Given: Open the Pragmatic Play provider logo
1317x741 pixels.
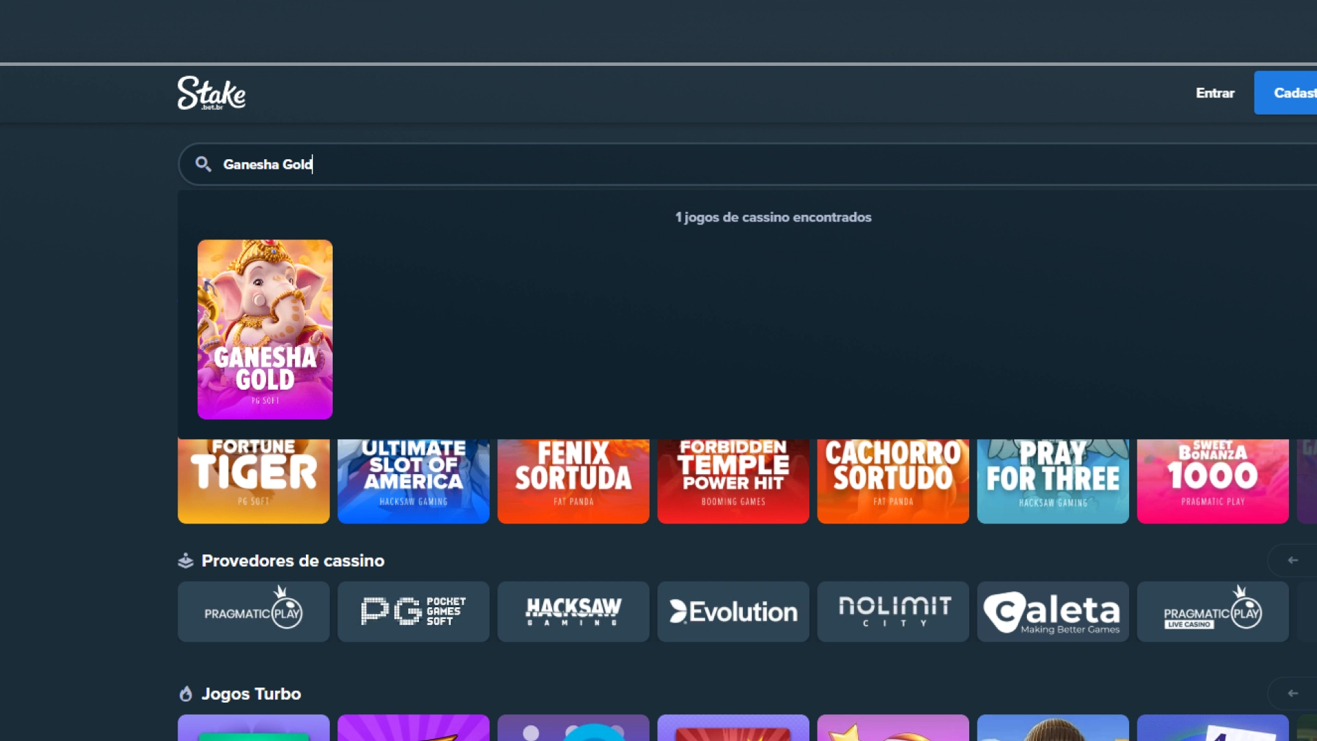Looking at the screenshot, I should 253,611.
